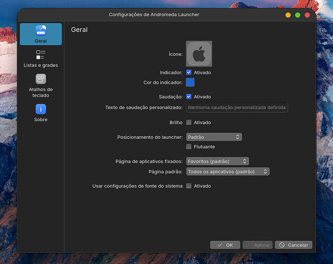Image resolution: width=333 pixels, height=264 pixels.
Task: Click the window title 'Configurações de Andromeda Launcher'
Action: click(154, 15)
